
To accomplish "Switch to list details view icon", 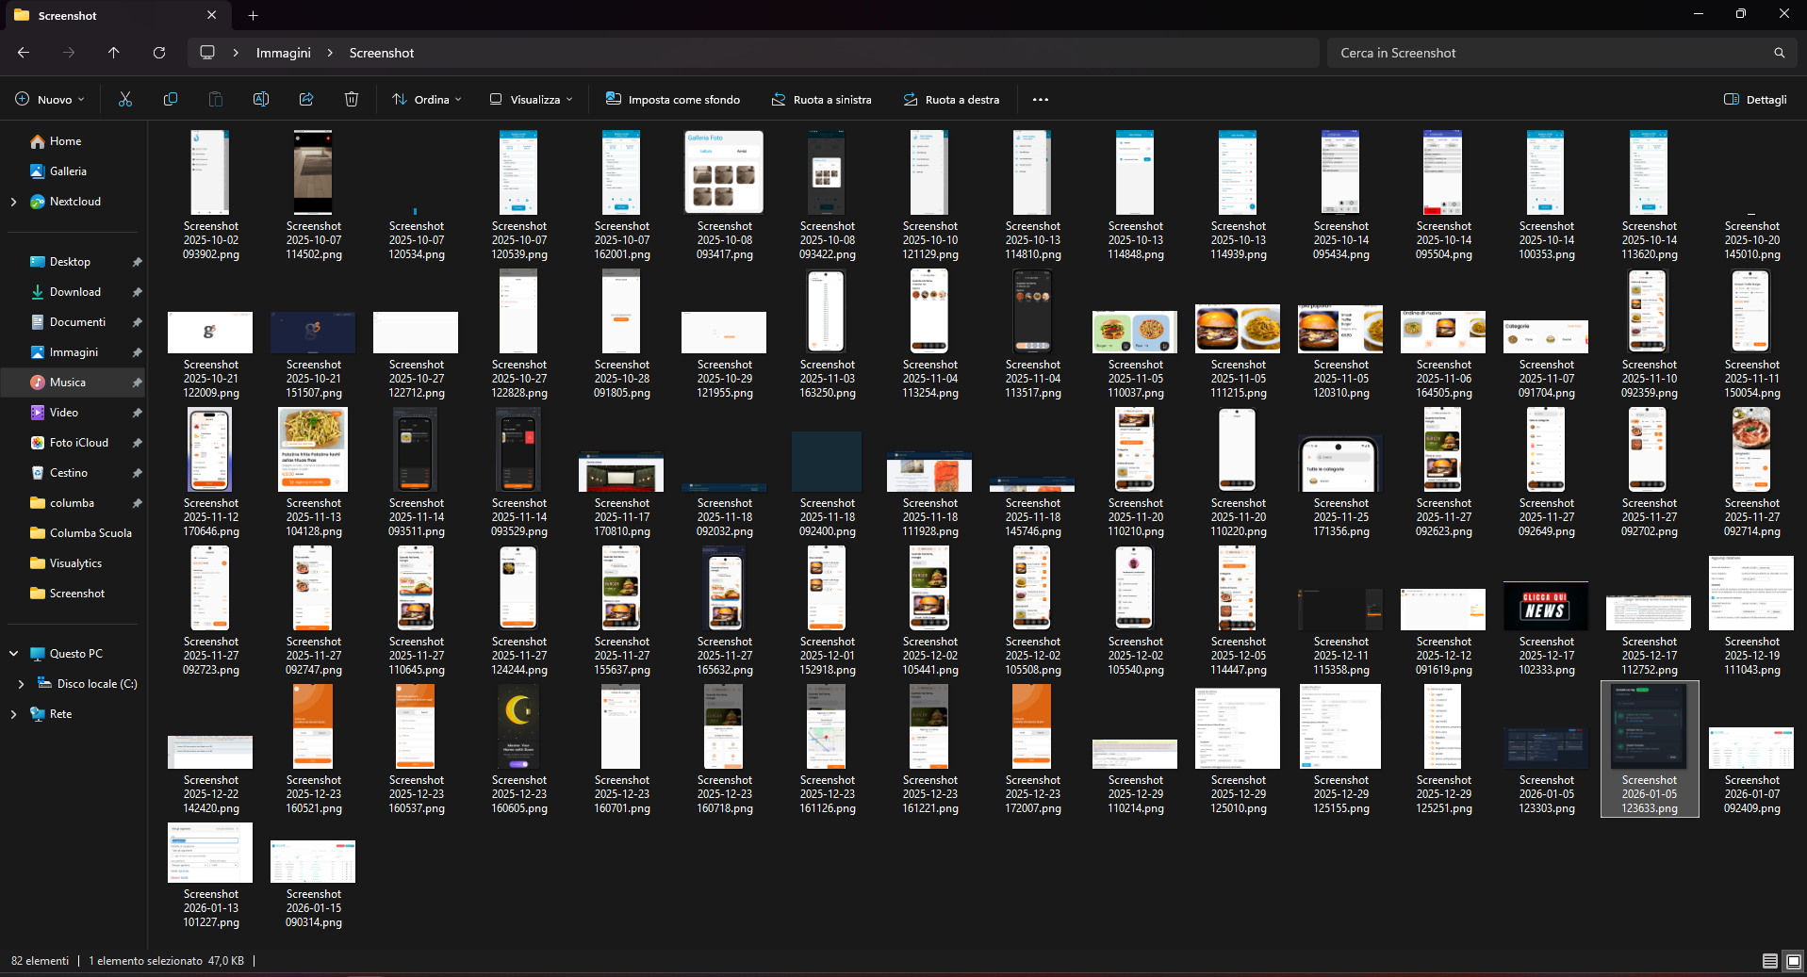I will [x=1769, y=961].
